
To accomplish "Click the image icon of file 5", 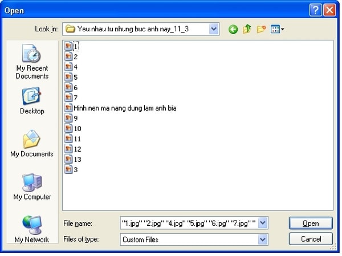I will 68,77.
